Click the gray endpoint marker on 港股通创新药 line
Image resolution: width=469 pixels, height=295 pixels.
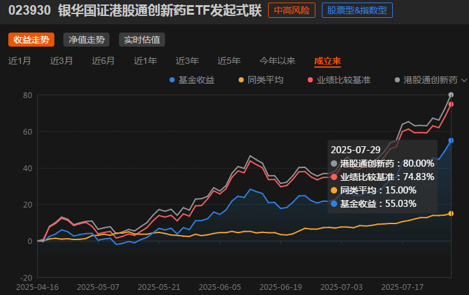pyautogui.click(x=451, y=95)
